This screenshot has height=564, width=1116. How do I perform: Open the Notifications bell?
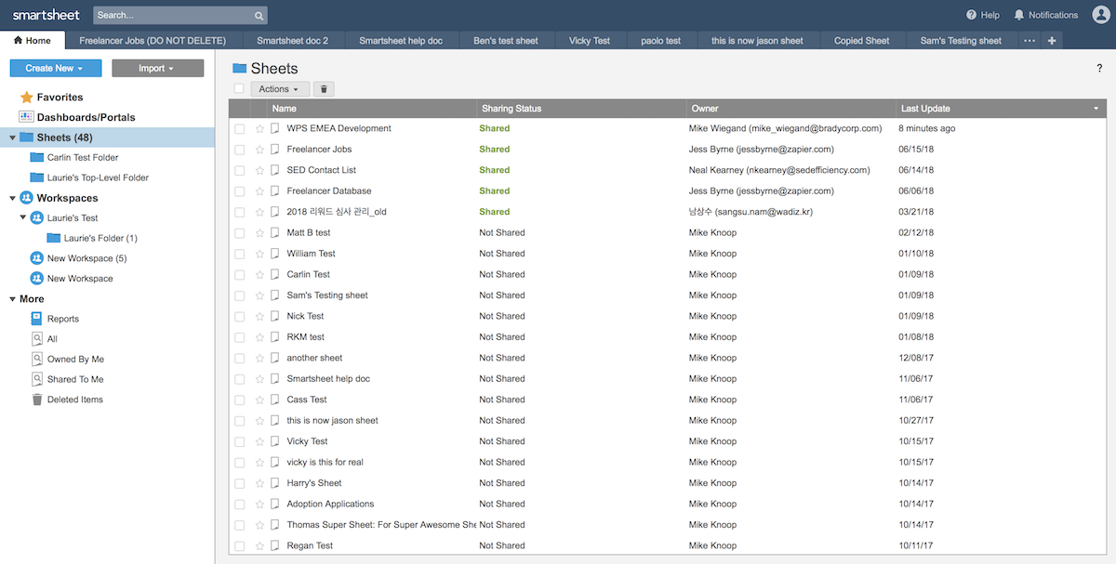1018,15
